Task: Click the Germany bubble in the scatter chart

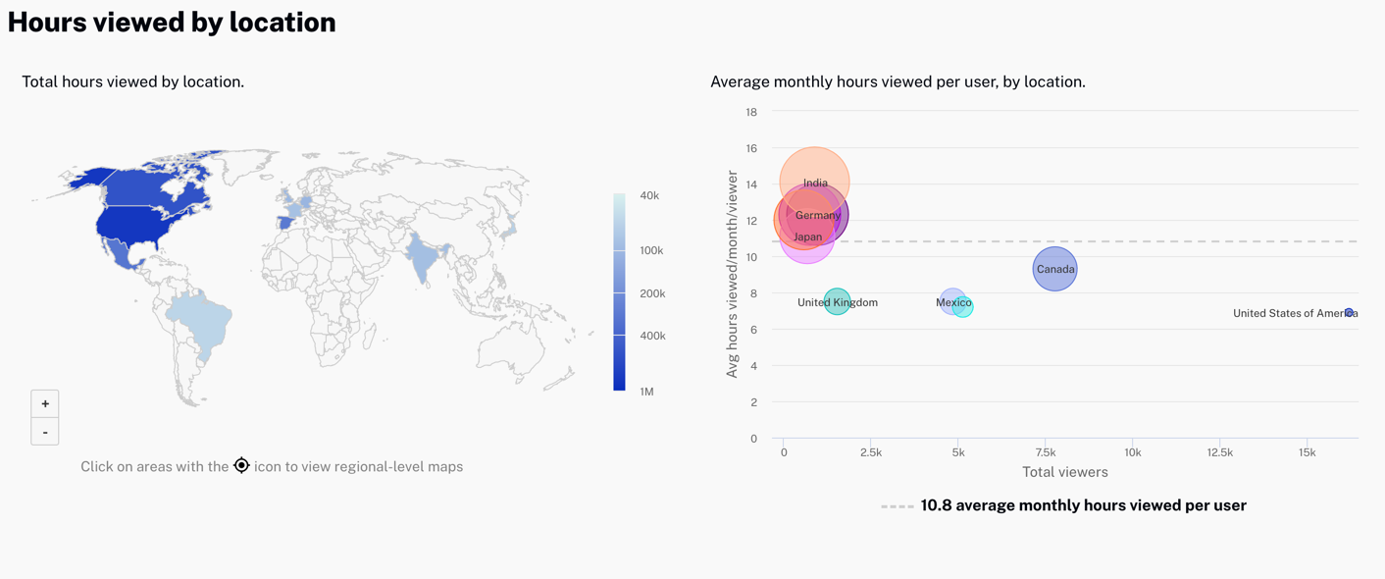Action: (x=817, y=215)
